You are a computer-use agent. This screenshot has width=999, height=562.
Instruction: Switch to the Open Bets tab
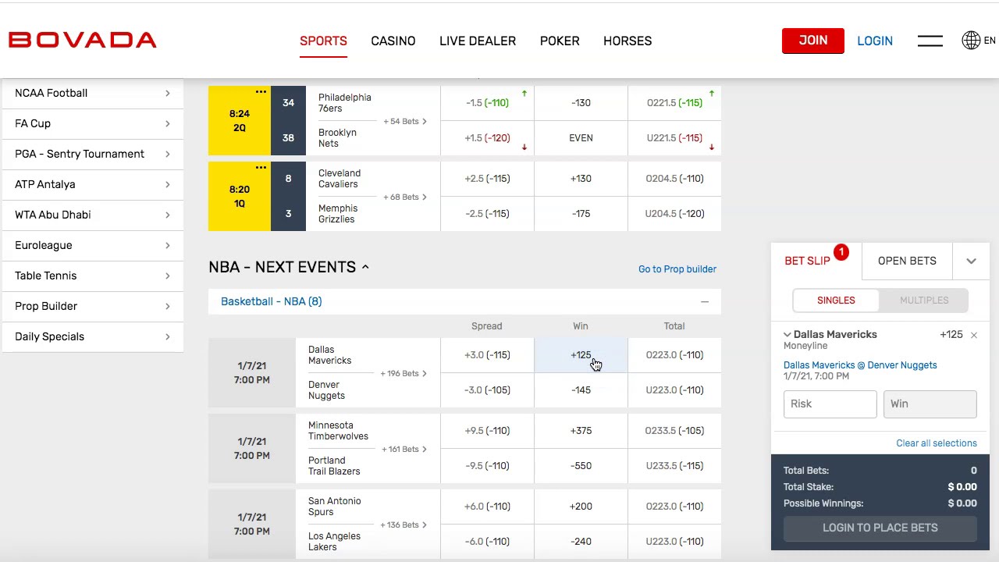tap(907, 261)
